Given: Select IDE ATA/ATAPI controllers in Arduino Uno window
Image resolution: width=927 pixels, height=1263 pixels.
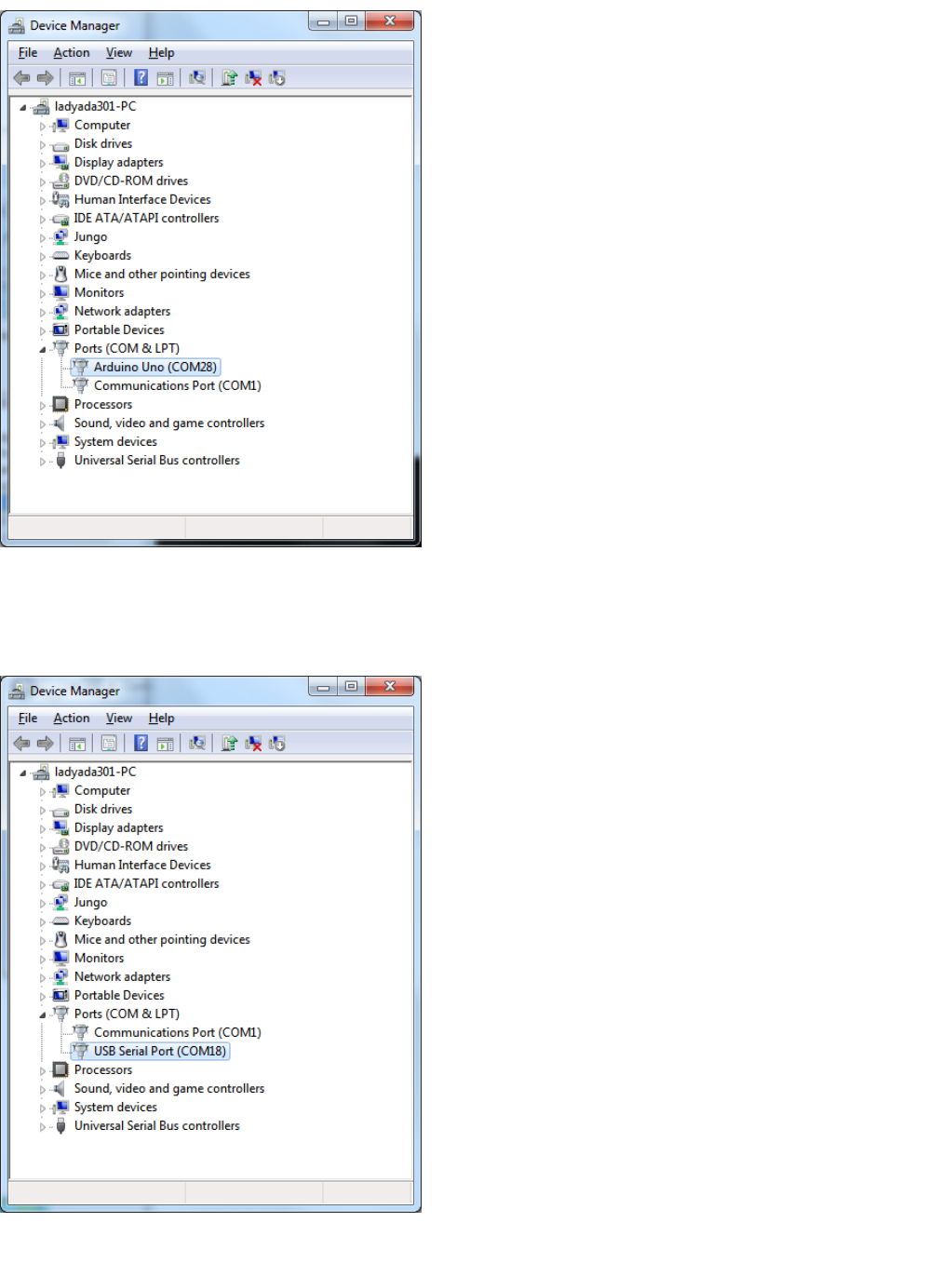Looking at the screenshot, I should pyautogui.click(x=147, y=218).
